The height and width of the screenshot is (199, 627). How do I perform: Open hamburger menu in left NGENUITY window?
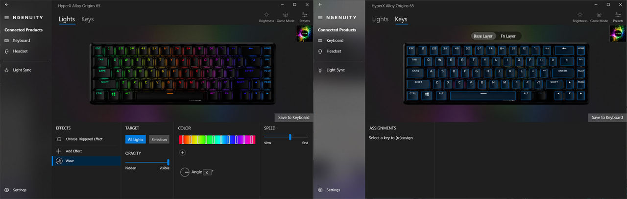[x=7, y=17]
